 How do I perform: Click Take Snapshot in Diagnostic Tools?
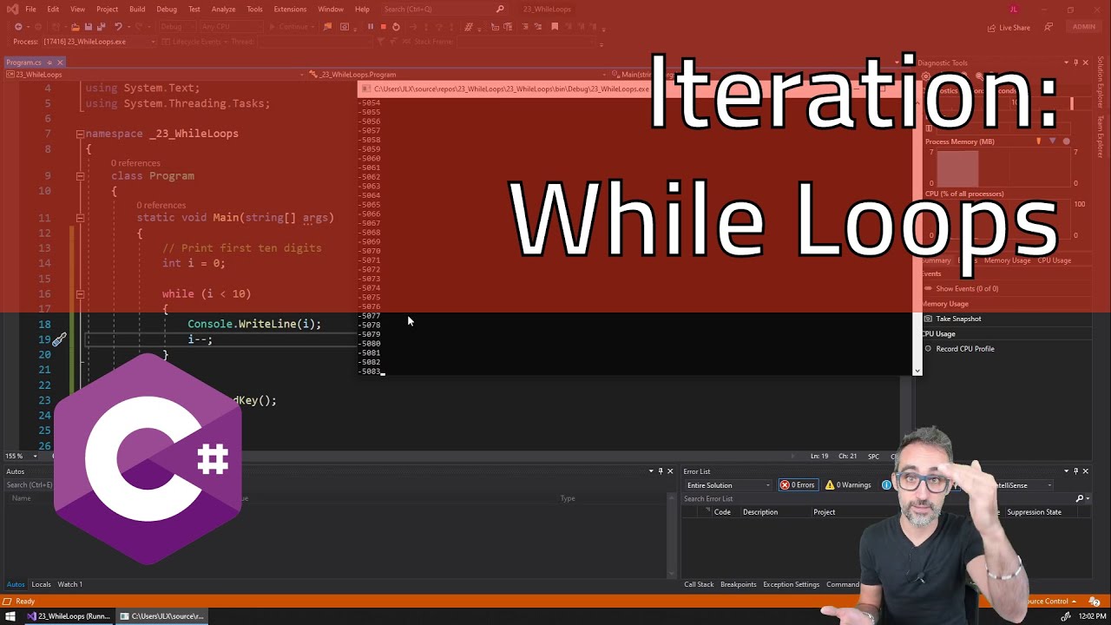pyautogui.click(x=952, y=319)
